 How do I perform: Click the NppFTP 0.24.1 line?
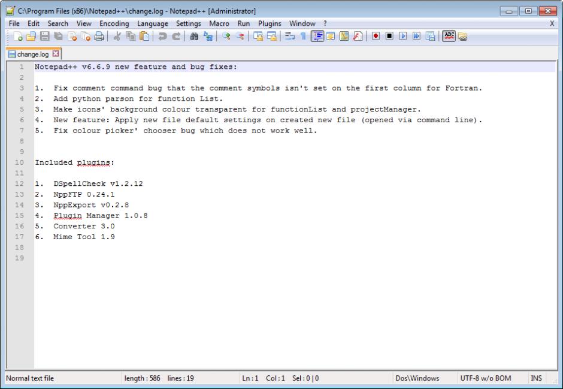pyautogui.click(x=75, y=194)
